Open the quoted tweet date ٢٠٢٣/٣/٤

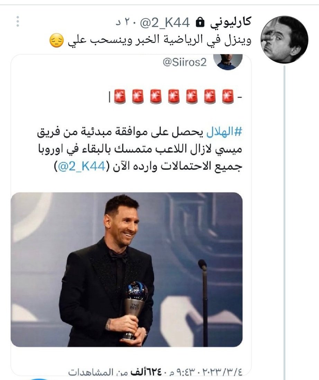[222, 372]
